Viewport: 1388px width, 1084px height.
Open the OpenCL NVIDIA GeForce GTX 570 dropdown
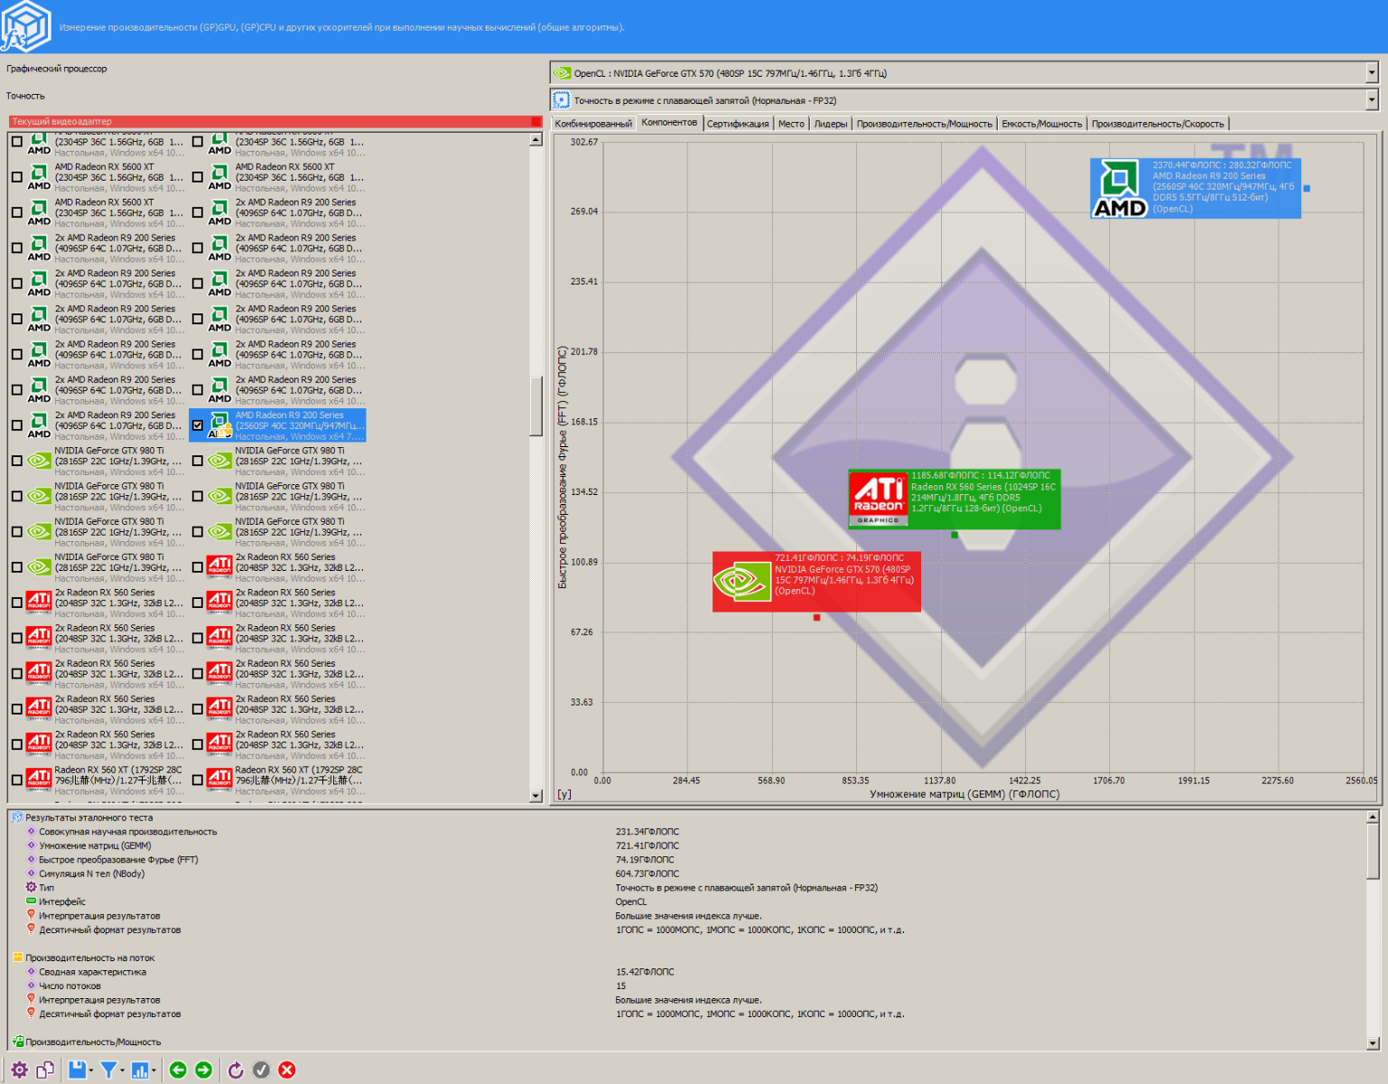click(1371, 73)
